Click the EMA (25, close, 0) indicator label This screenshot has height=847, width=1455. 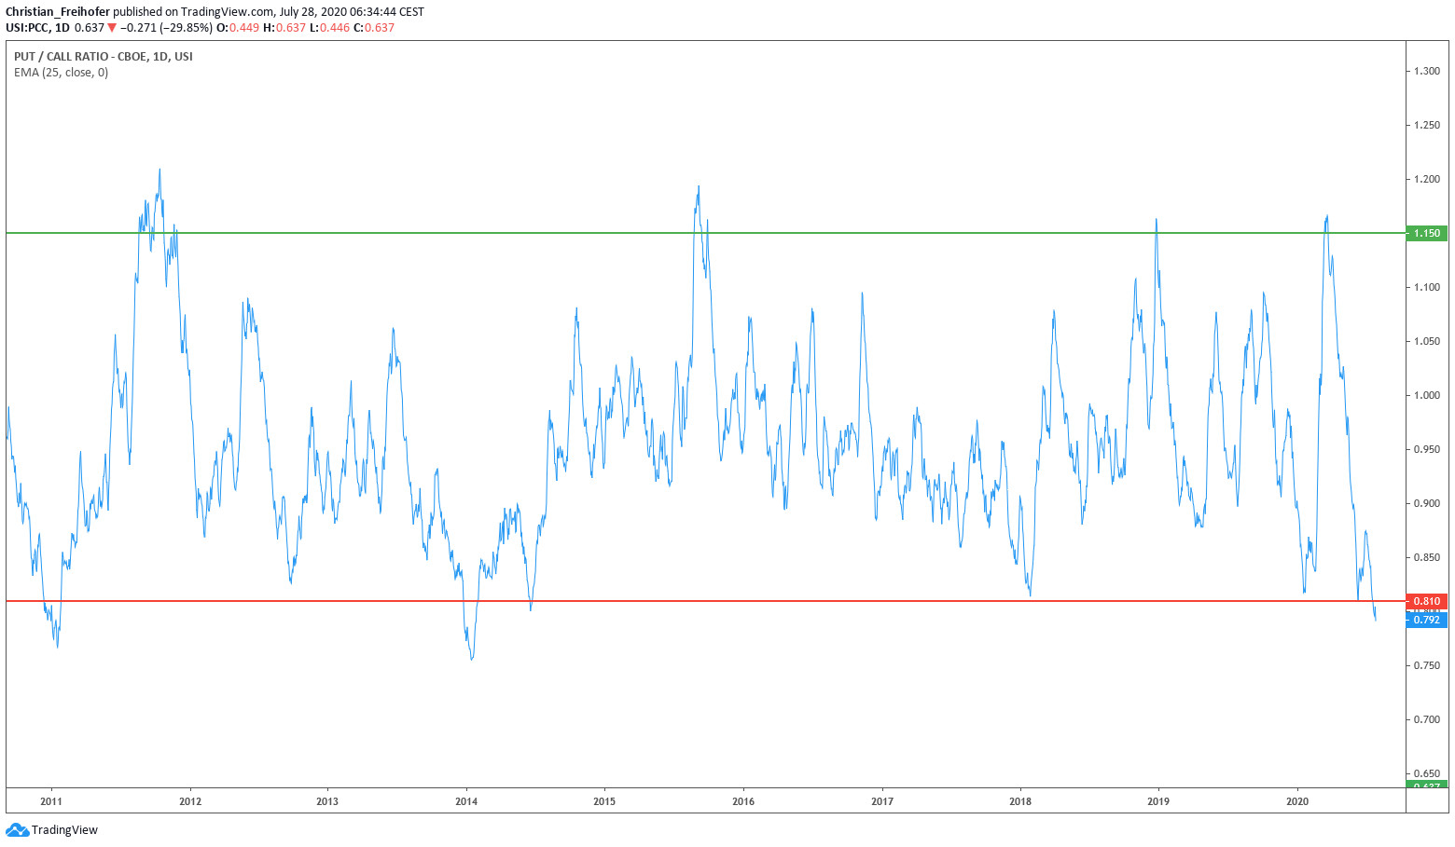pos(61,73)
